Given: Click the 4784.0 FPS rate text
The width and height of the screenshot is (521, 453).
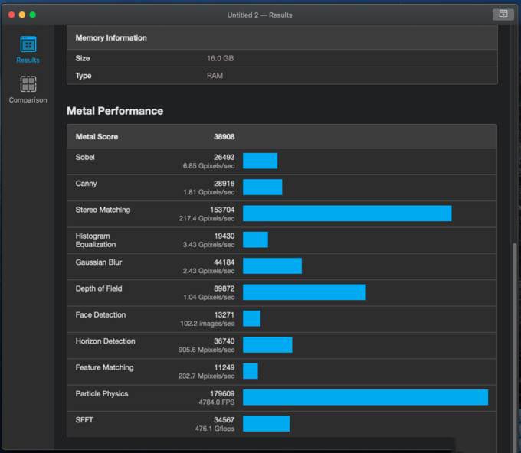Looking at the screenshot, I should pyautogui.click(x=217, y=402).
